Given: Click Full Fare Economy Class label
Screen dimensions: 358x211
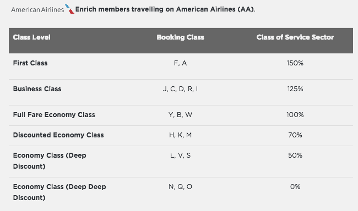Looking at the screenshot, I should pyautogui.click(x=54, y=115).
